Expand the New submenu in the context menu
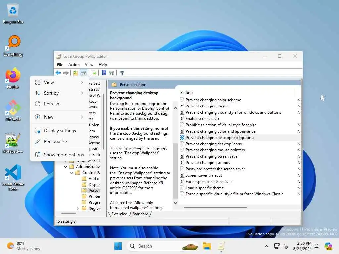339x254 pixels. tap(59, 117)
